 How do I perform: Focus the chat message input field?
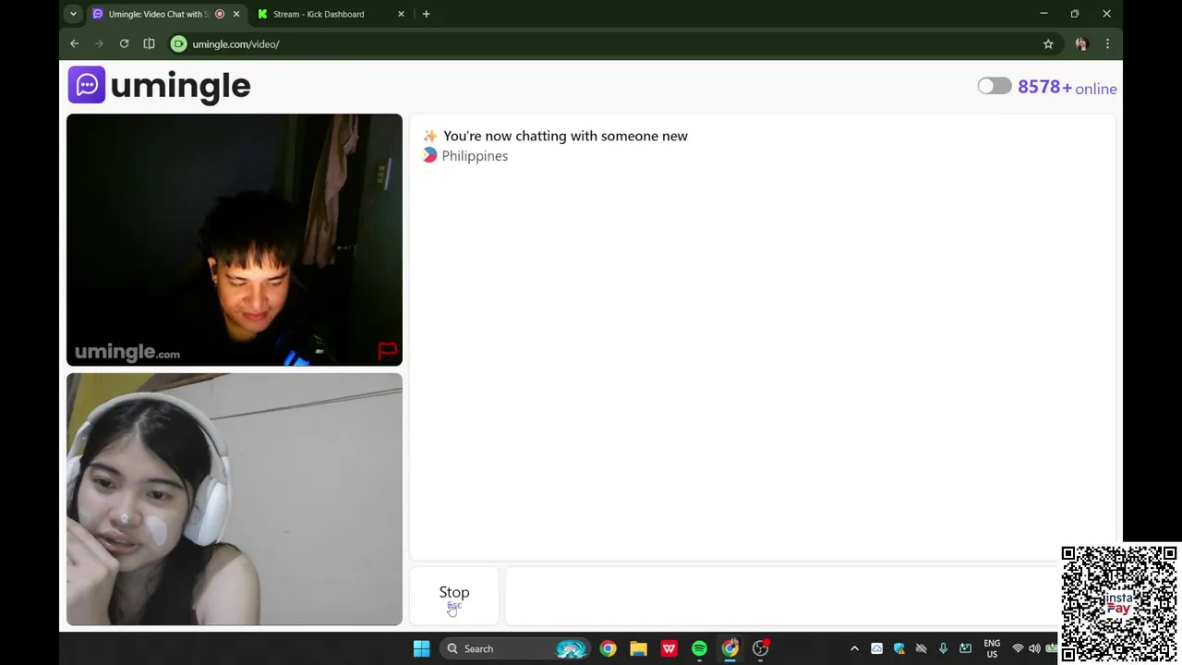(x=781, y=597)
